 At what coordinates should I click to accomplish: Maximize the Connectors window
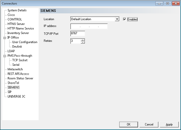(168, 3)
